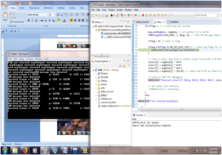
Task: Click Format Painter in Word
Action: coord(17,22)
